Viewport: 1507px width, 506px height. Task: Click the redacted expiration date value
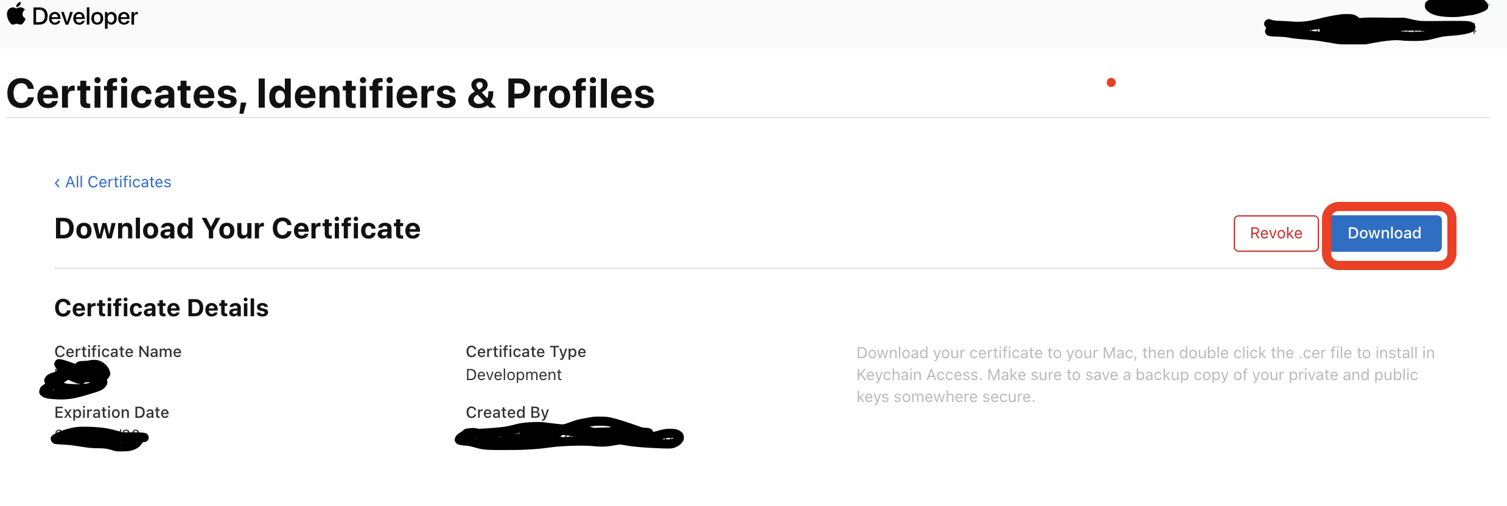[100, 438]
